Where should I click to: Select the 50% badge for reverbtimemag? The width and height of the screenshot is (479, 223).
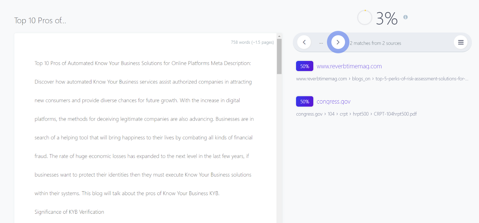(304, 66)
